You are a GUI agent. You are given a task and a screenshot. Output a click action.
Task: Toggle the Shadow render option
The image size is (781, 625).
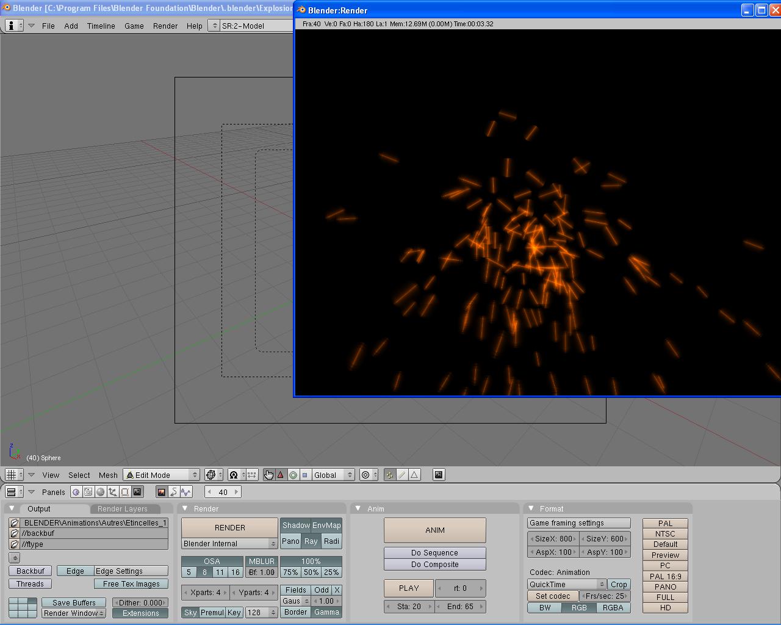pos(296,526)
